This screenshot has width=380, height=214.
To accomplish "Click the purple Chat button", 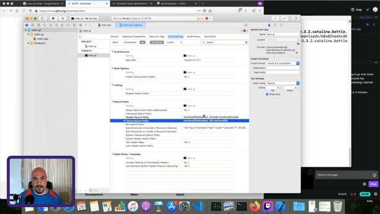I will coord(373,184).
